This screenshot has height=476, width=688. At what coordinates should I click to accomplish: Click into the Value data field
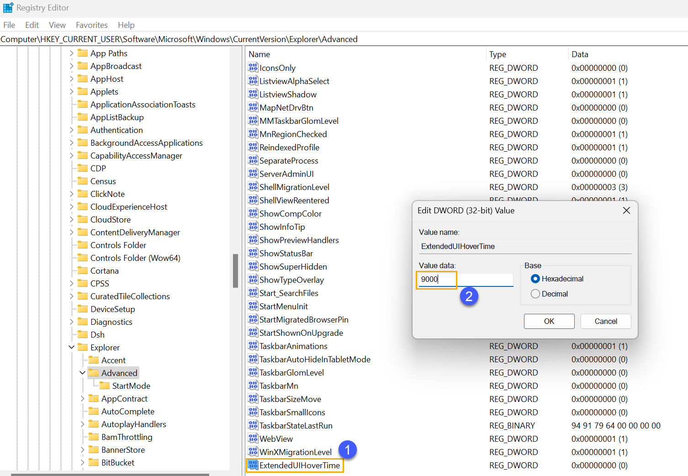466,279
